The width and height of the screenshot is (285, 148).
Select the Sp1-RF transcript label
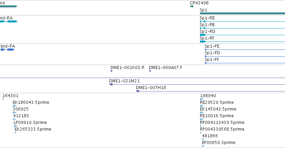207,38
